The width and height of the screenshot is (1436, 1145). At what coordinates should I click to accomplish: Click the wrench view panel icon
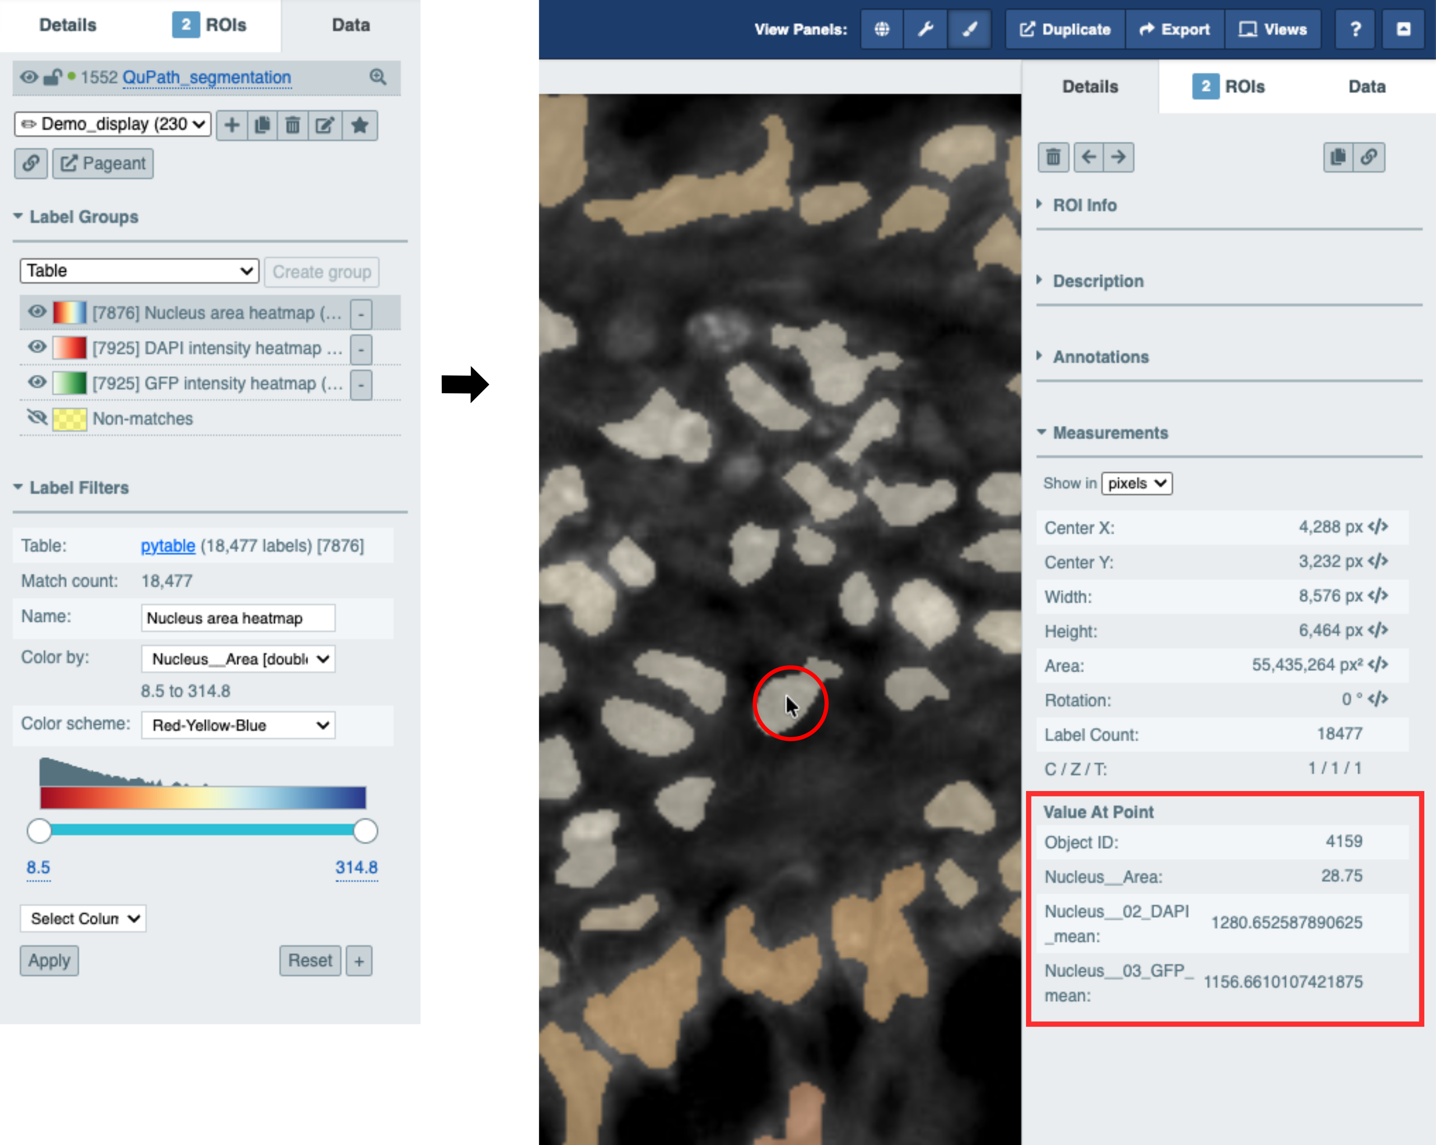coord(925,29)
